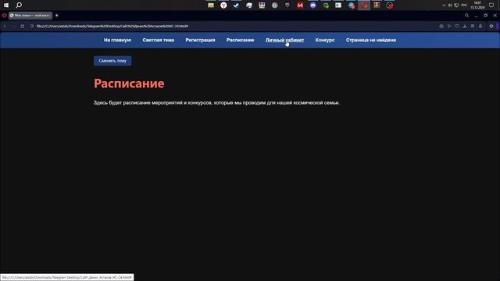The width and height of the screenshot is (500, 281).
Task: Open Windows taskbar search
Action: [19, 5]
